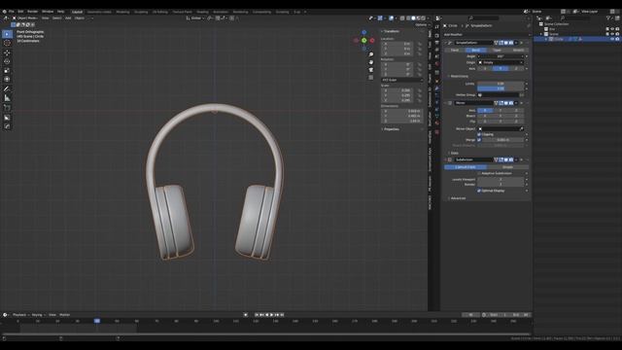This screenshot has width=622, height=350.
Task: Open the Tool properties tab icon
Action: coord(437,27)
